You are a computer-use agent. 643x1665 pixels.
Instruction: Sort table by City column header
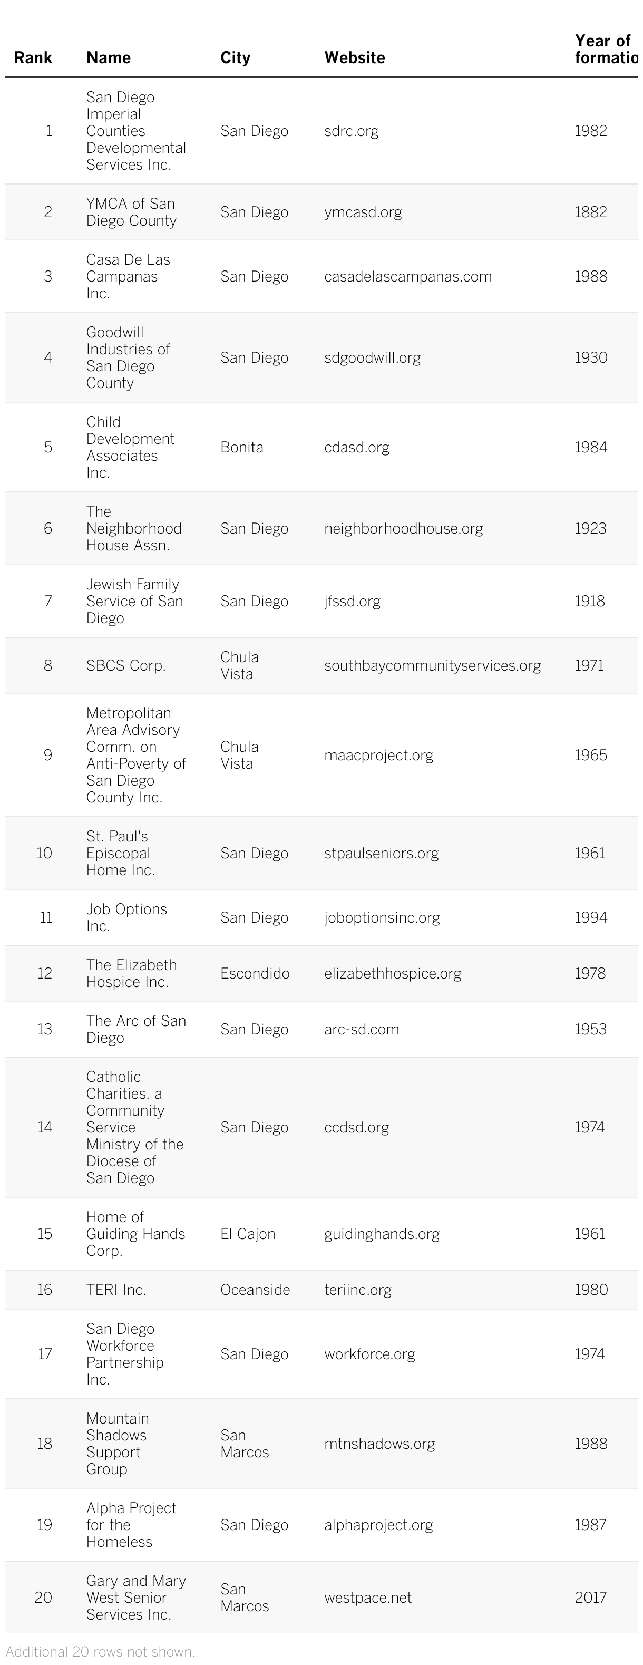pos(235,57)
